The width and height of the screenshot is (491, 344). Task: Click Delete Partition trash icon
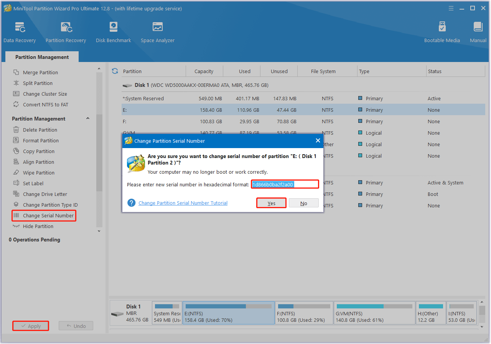16,130
